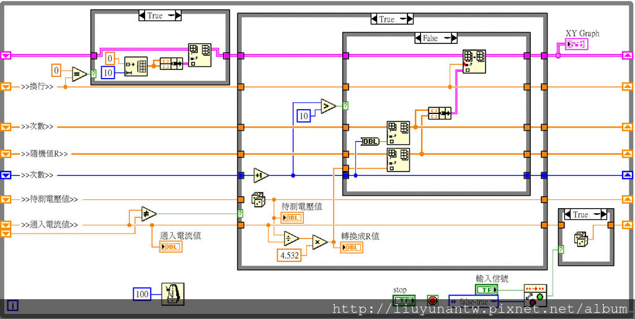Select the Divide function node
The height and width of the screenshot is (319, 635).
click(291, 238)
